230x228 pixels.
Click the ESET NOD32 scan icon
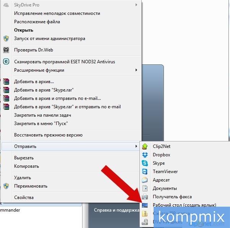[x=6, y=61]
